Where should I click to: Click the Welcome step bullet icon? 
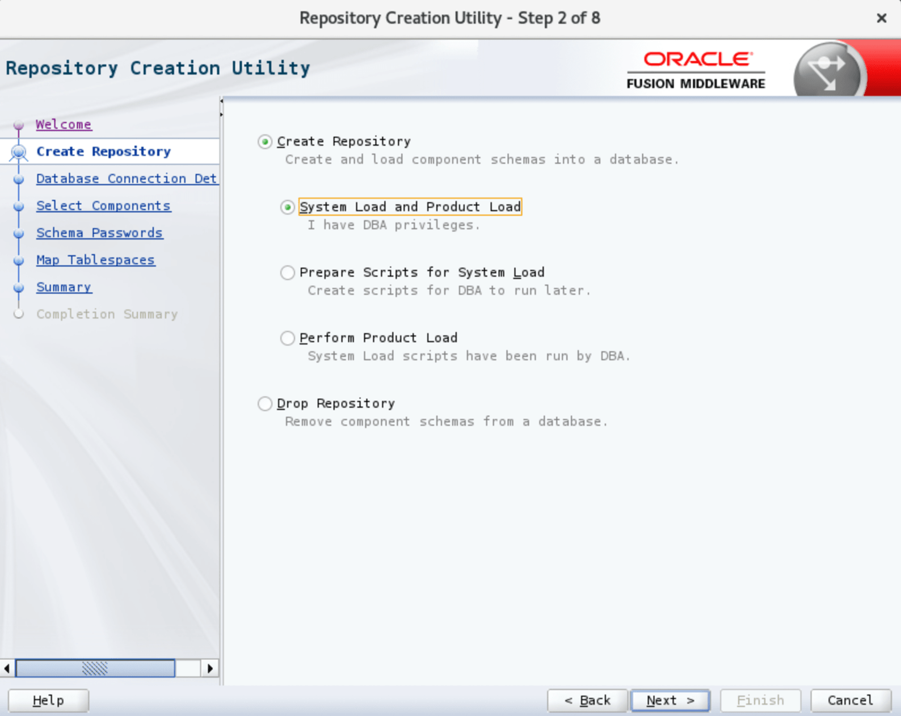point(19,125)
